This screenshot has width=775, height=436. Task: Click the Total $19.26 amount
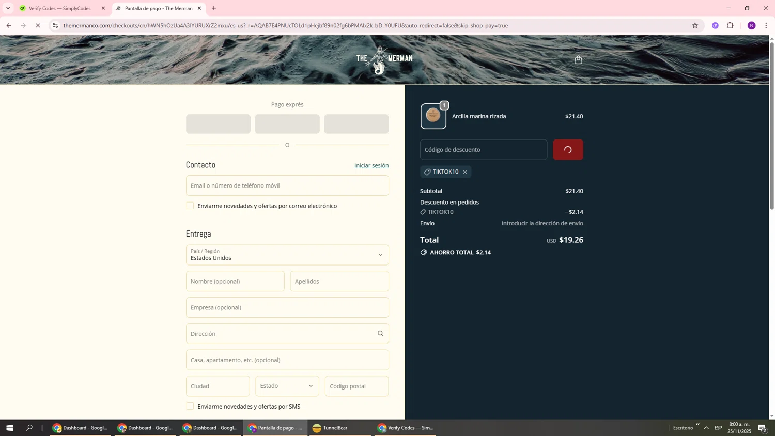click(x=571, y=240)
